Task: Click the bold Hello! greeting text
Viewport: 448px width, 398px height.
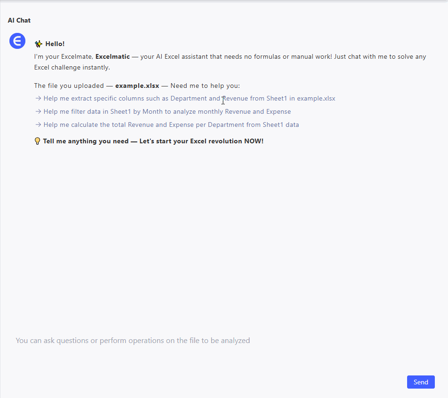Action: coord(55,44)
